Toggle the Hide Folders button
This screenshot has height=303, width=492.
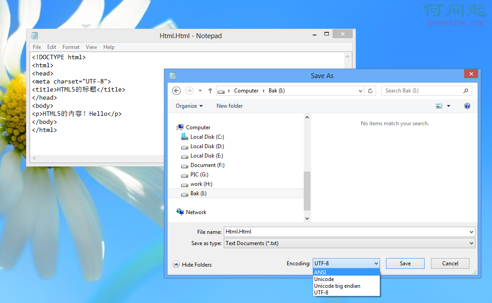click(x=192, y=265)
